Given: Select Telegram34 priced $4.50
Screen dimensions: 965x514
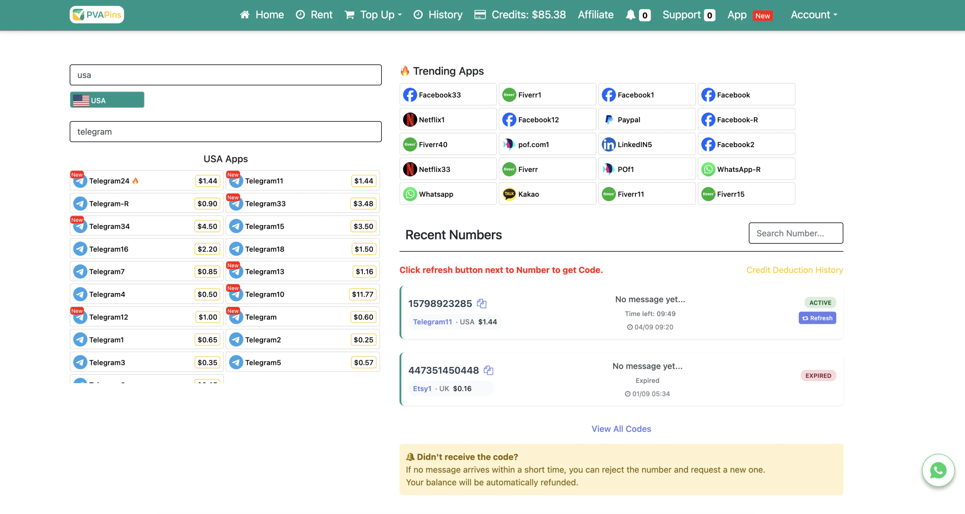Looking at the screenshot, I should (147, 226).
